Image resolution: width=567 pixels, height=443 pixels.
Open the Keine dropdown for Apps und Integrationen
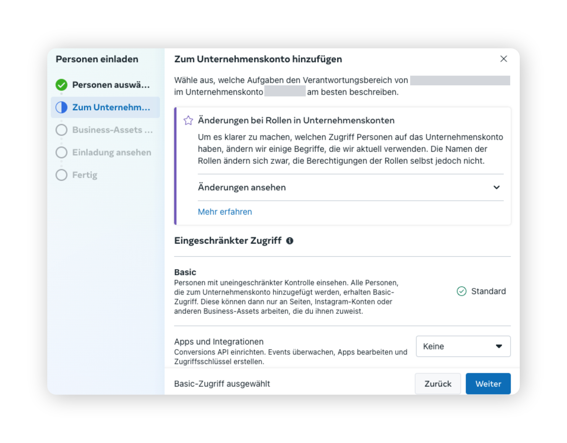pyautogui.click(x=463, y=346)
